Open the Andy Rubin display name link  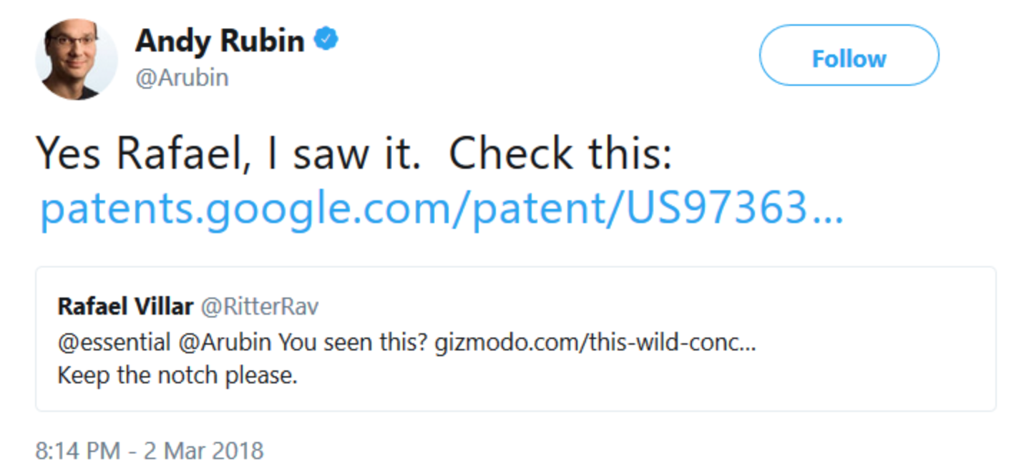point(220,41)
